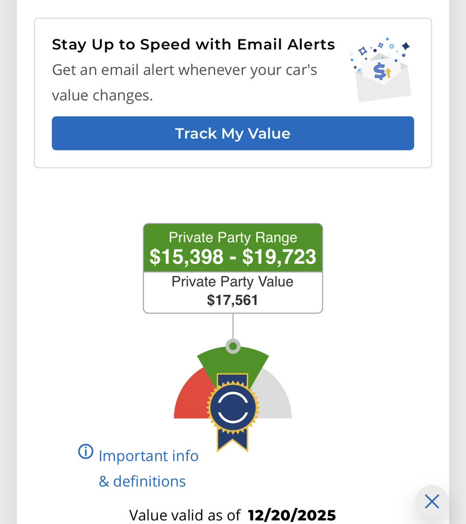Click the vertical connector line above gauge
This screenshot has height=524, width=466.
coord(233,326)
